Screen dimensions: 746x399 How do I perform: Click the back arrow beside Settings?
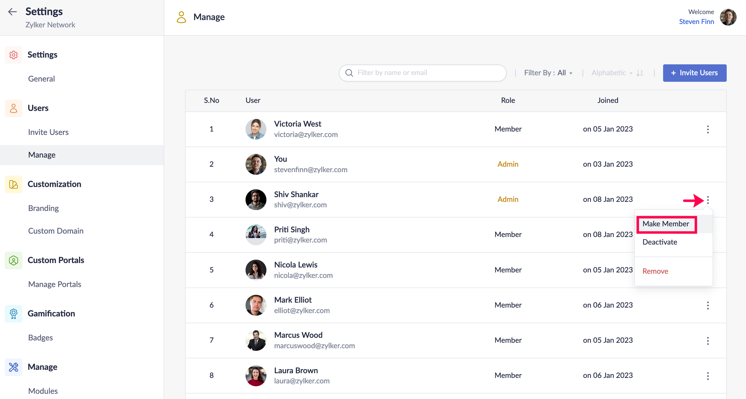click(13, 11)
